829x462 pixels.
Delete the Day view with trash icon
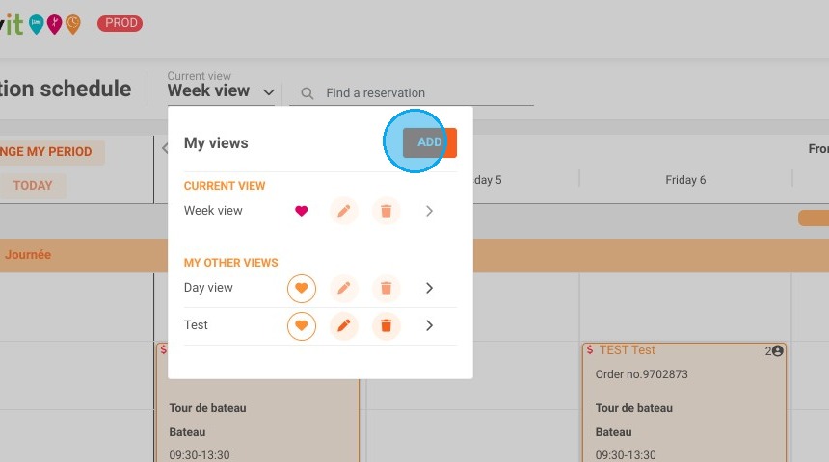tap(386, 289)
